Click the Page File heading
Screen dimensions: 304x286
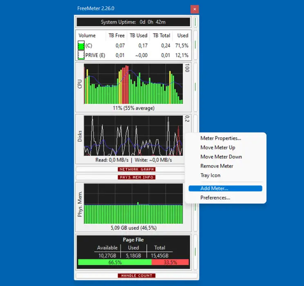tap(133, 240)
